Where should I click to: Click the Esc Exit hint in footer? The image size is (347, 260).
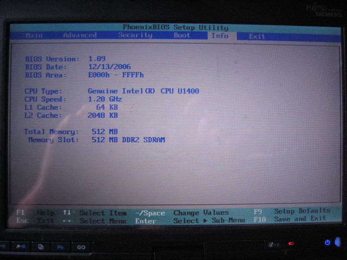[x=35, y=221]
